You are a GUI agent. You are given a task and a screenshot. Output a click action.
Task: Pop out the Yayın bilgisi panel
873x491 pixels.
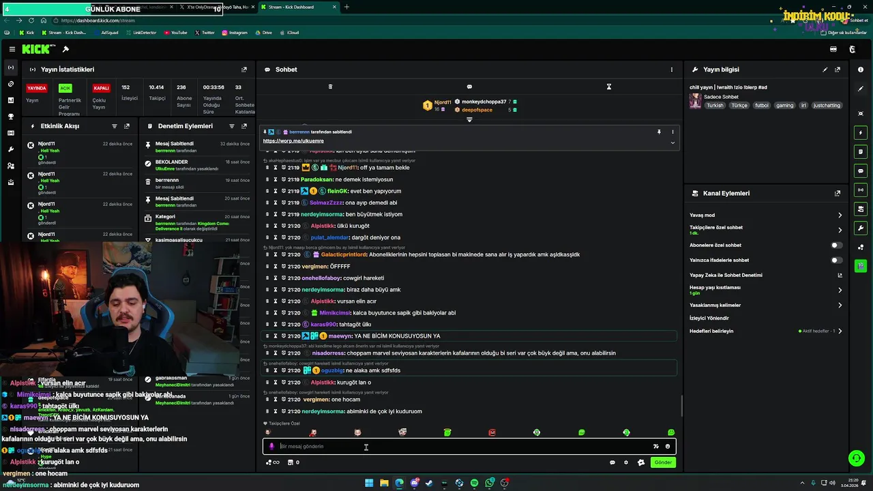838,70
